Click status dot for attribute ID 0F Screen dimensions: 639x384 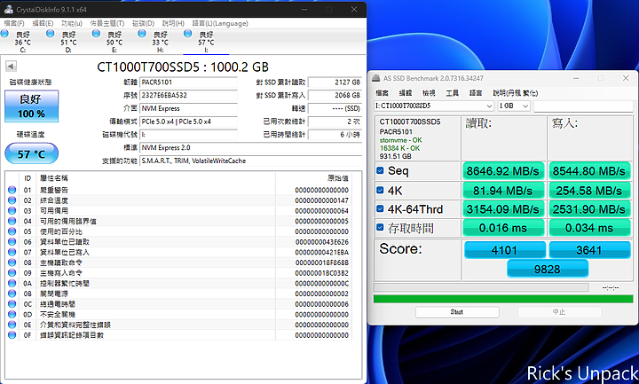12,335
